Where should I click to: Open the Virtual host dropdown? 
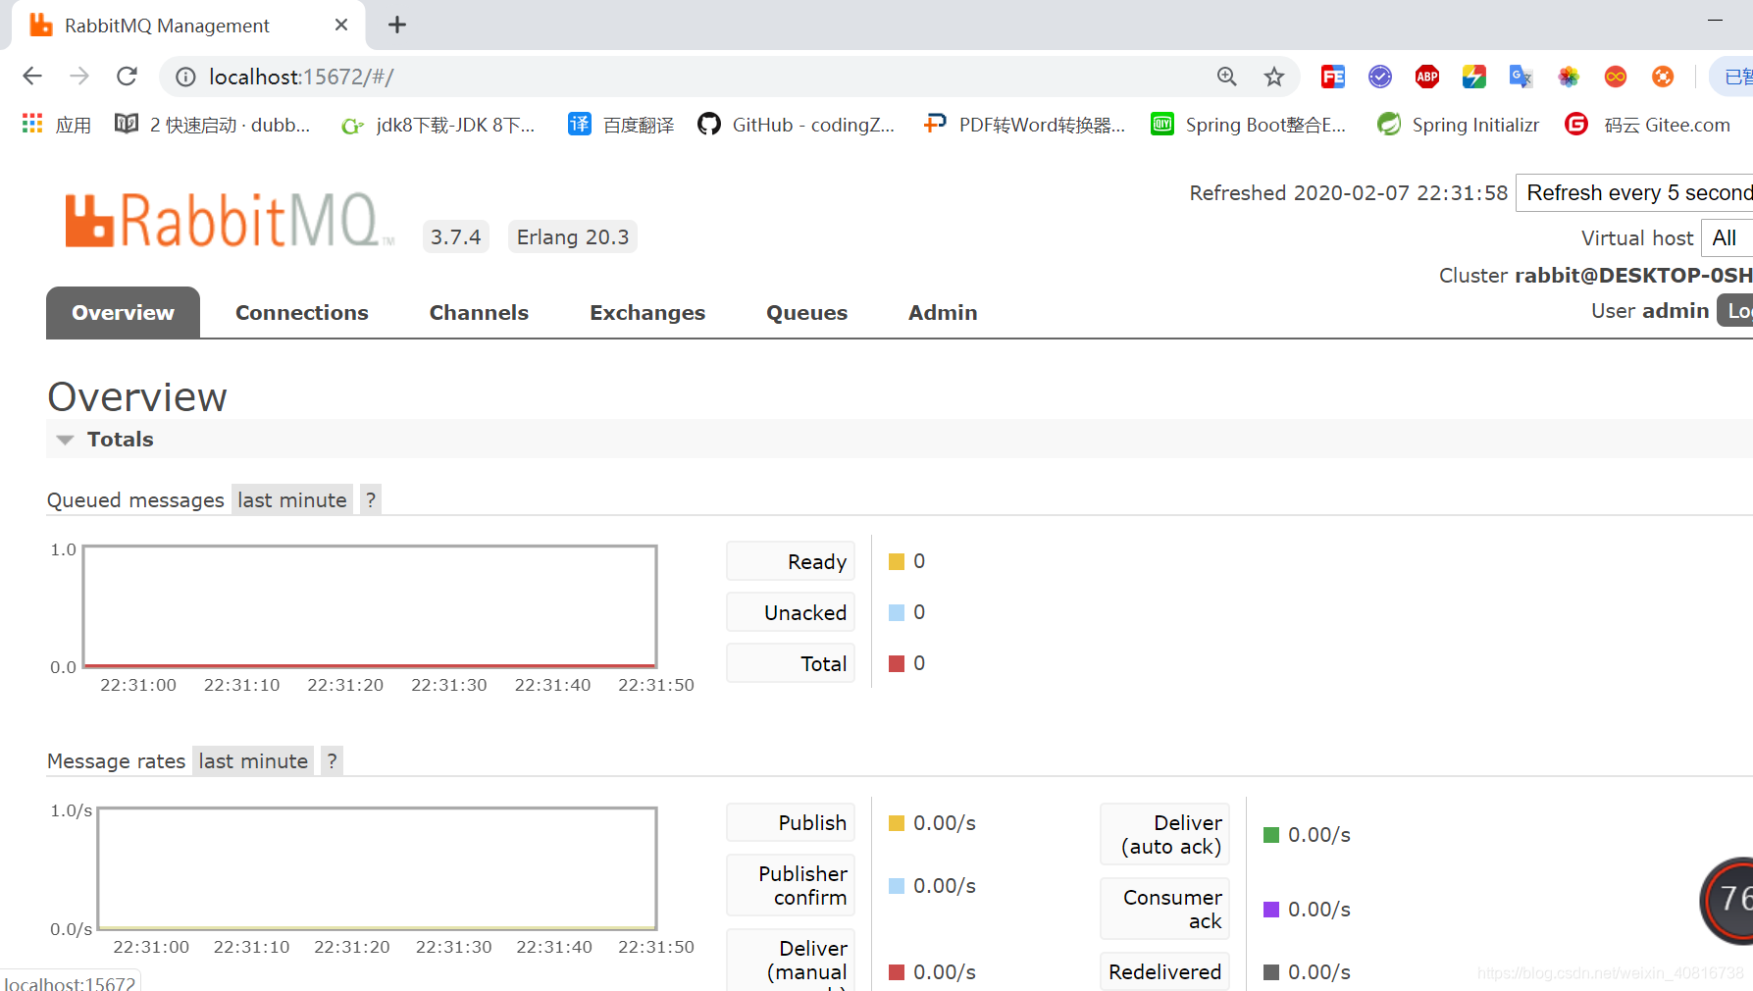[x=1727, y=237]
